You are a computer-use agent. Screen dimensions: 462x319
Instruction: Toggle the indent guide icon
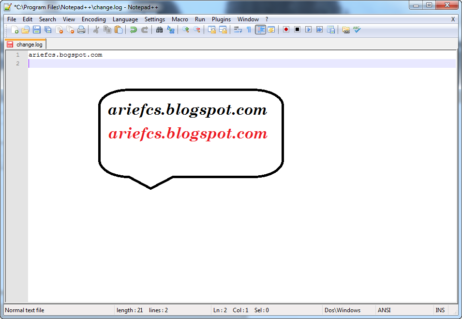click(260, 30)
